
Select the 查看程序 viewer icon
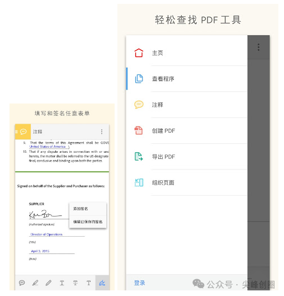pos(139,79)
